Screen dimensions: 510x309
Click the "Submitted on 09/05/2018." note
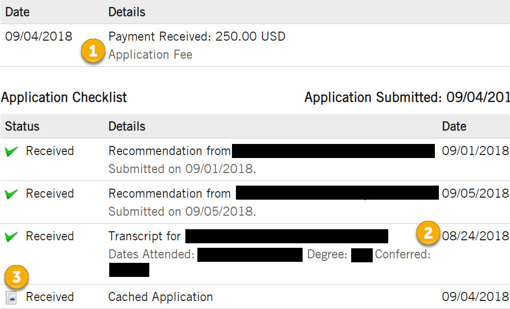[182, 212]
